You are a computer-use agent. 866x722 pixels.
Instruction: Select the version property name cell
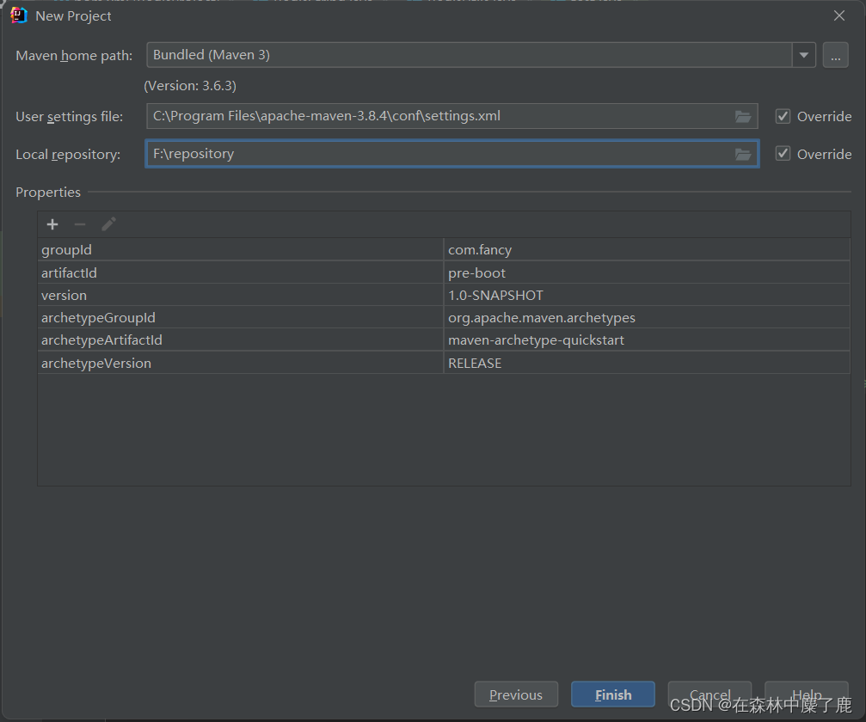(241, 296)
